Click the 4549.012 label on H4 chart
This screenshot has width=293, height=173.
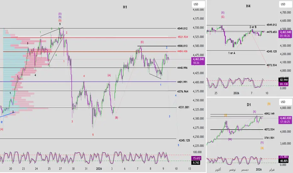272,25
